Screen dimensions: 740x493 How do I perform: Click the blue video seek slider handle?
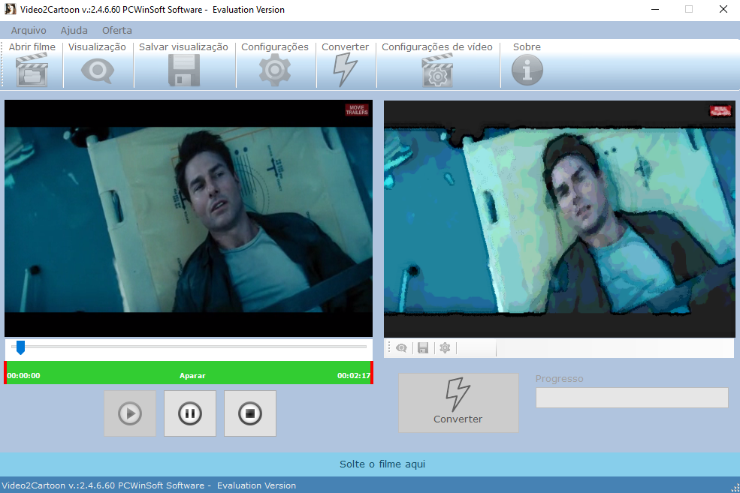(20, 347)
